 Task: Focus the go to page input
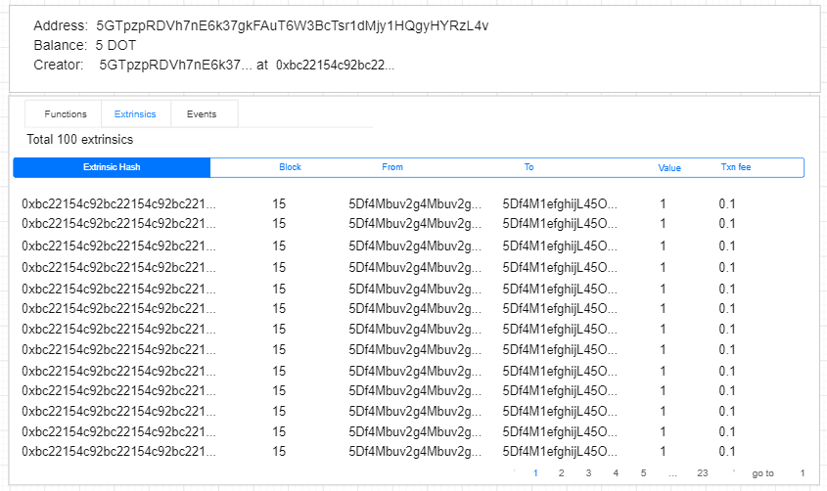click(x=802, y=473)
